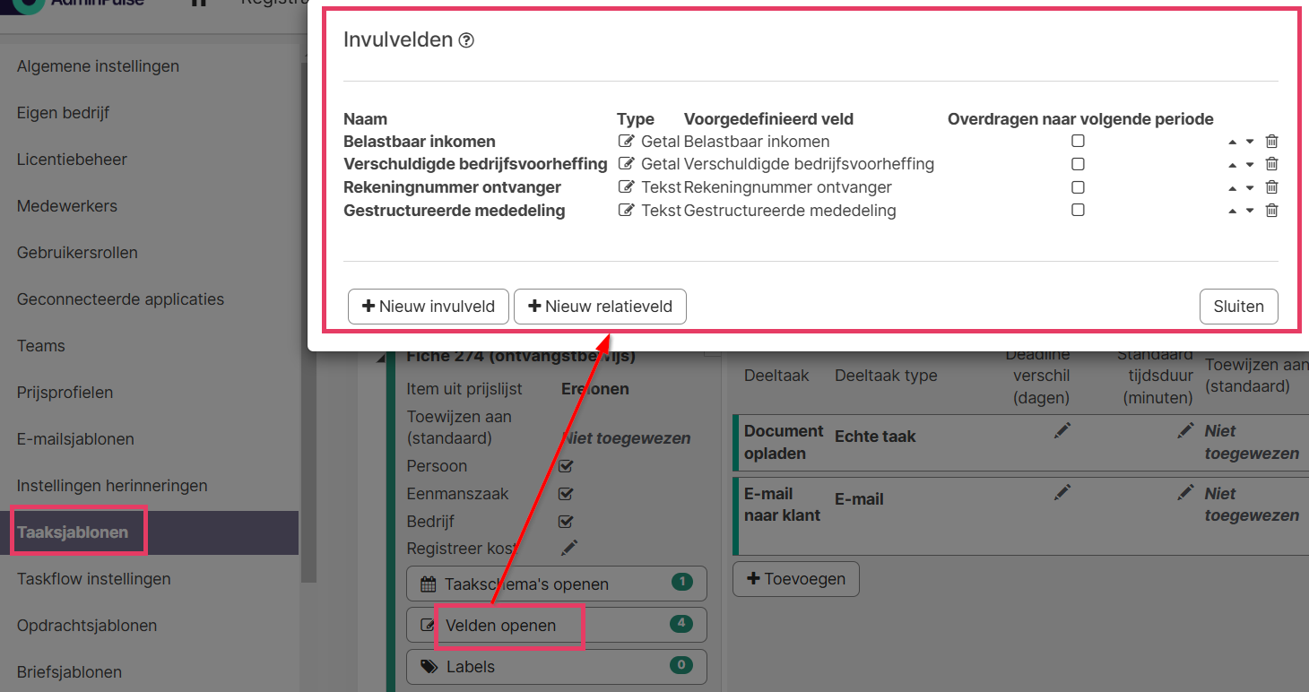The image size is (1309, 692).
Task: Go to E-mailsjablonen settings
Action: [75, 439]
